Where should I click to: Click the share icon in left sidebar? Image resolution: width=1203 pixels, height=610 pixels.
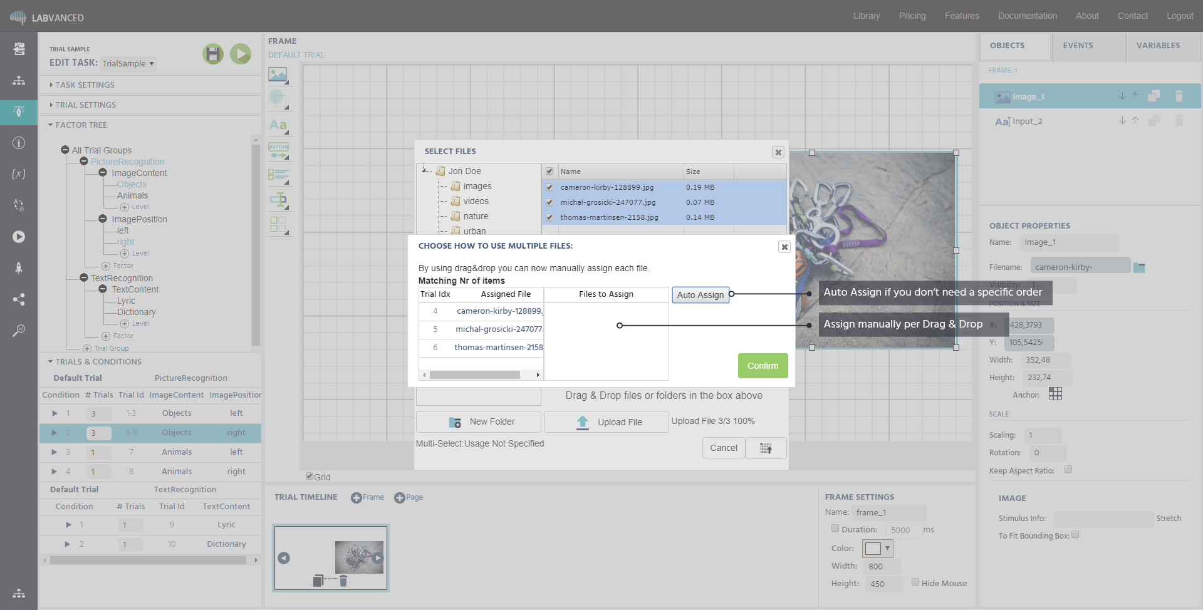click(x=19, y=299)
